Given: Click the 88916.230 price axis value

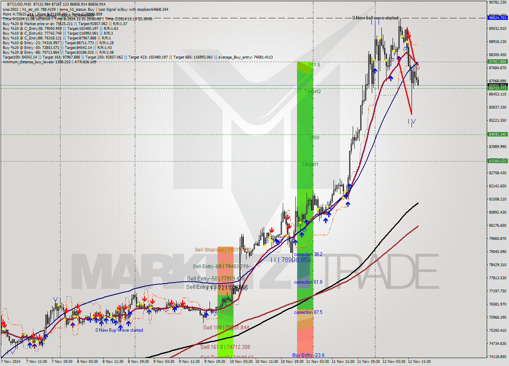Looking at the screenshot, I should pos(497,42).
